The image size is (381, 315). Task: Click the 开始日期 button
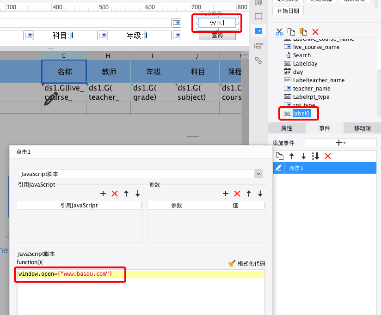(x=288, y=11)
